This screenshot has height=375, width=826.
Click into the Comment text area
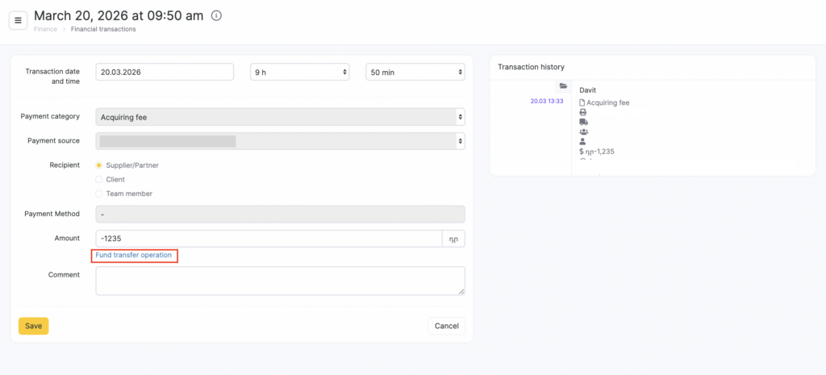click(x=280, y=281)
